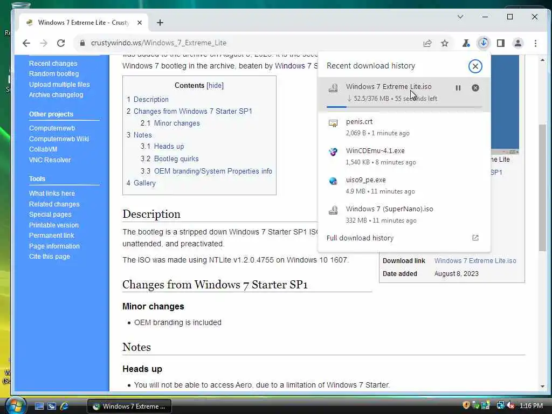
Task: Click Show Desktop quick launch icon
Action: pos(39,406)
